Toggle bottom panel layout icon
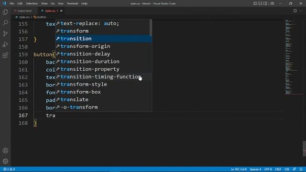 260,3
